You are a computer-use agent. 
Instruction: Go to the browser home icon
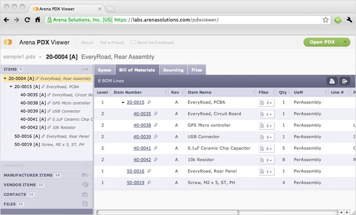(37, 20)
